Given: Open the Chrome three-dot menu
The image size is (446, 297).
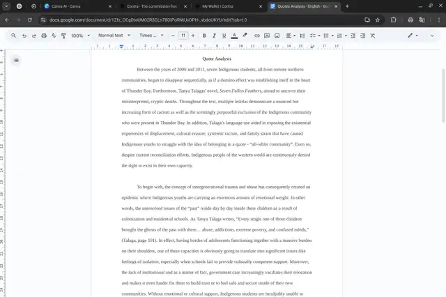Looking at the screenshot, I should coord(439,20).
